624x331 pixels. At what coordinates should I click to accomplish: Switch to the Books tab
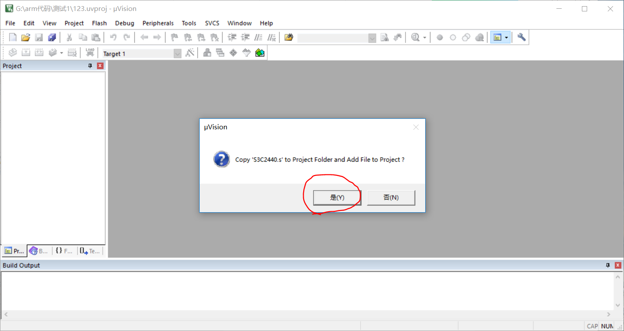pos(39,251)
